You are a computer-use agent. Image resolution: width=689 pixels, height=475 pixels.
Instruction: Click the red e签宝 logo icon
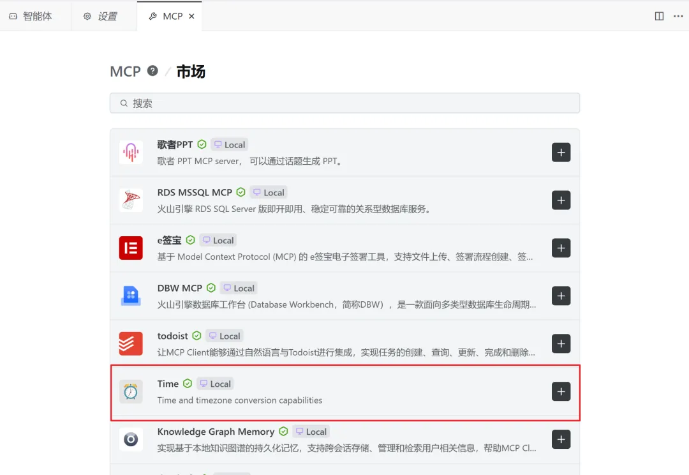[131, 248]
